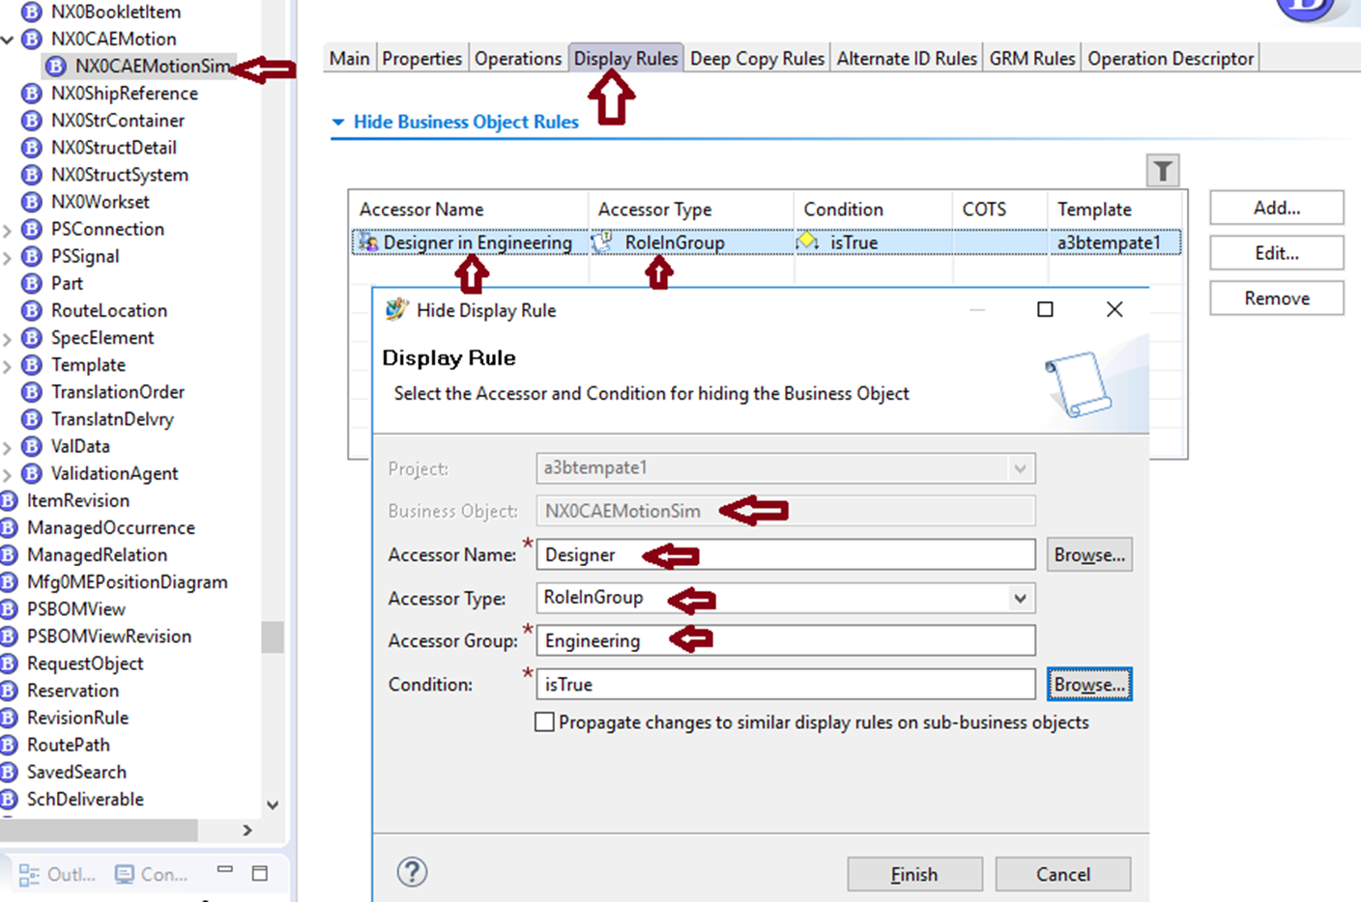The width and height of the screenshot is (1361, 902).
Task: Click the business object icon beside NX0StrContainer
Action: click(x=32, y=121)
